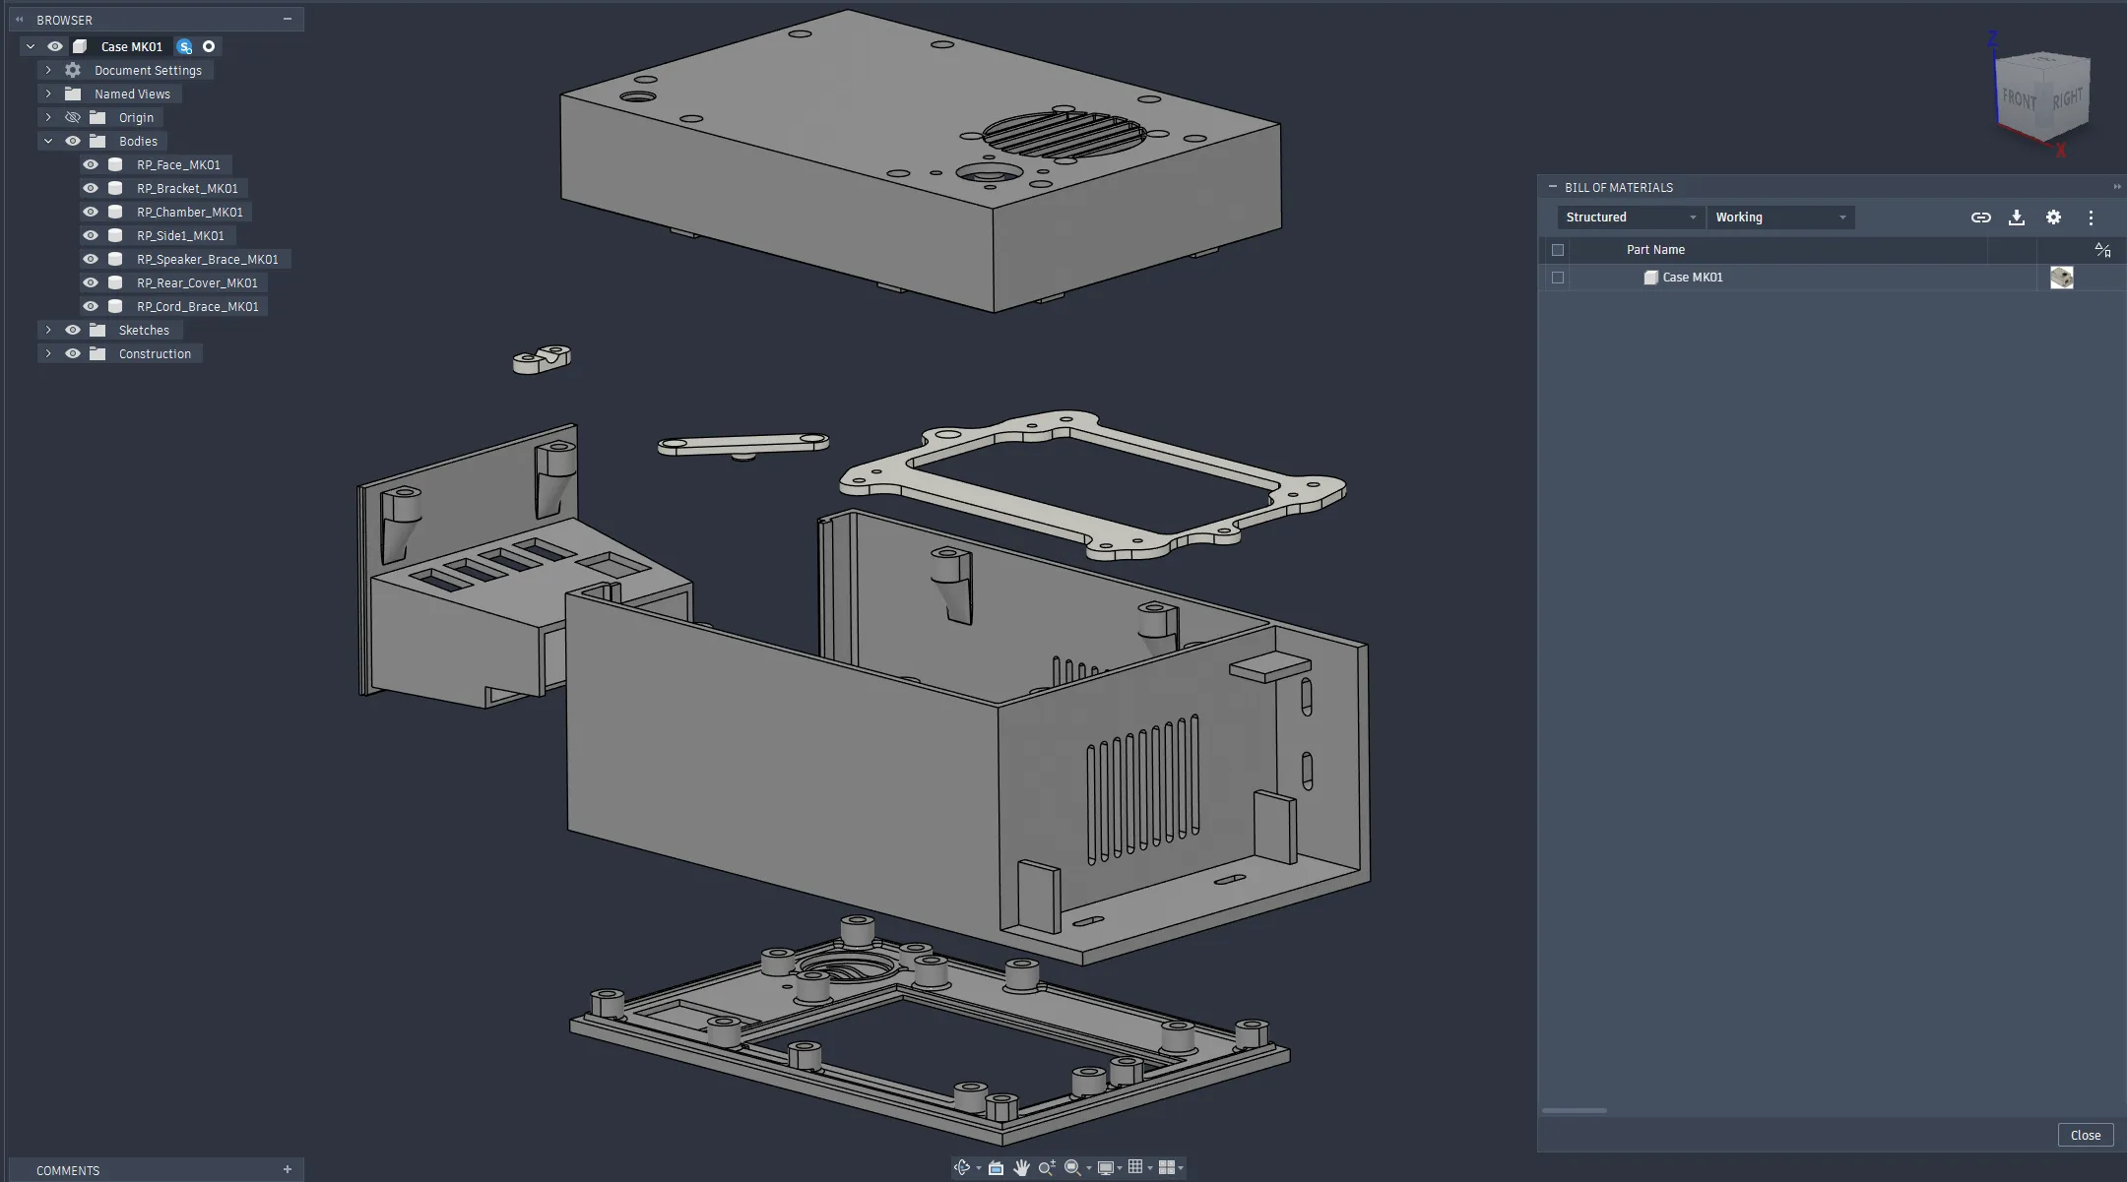The width and height of the screenshot is (2127, 1182).
Task: Click the Construction folder icon
Action: click(97, 353)
